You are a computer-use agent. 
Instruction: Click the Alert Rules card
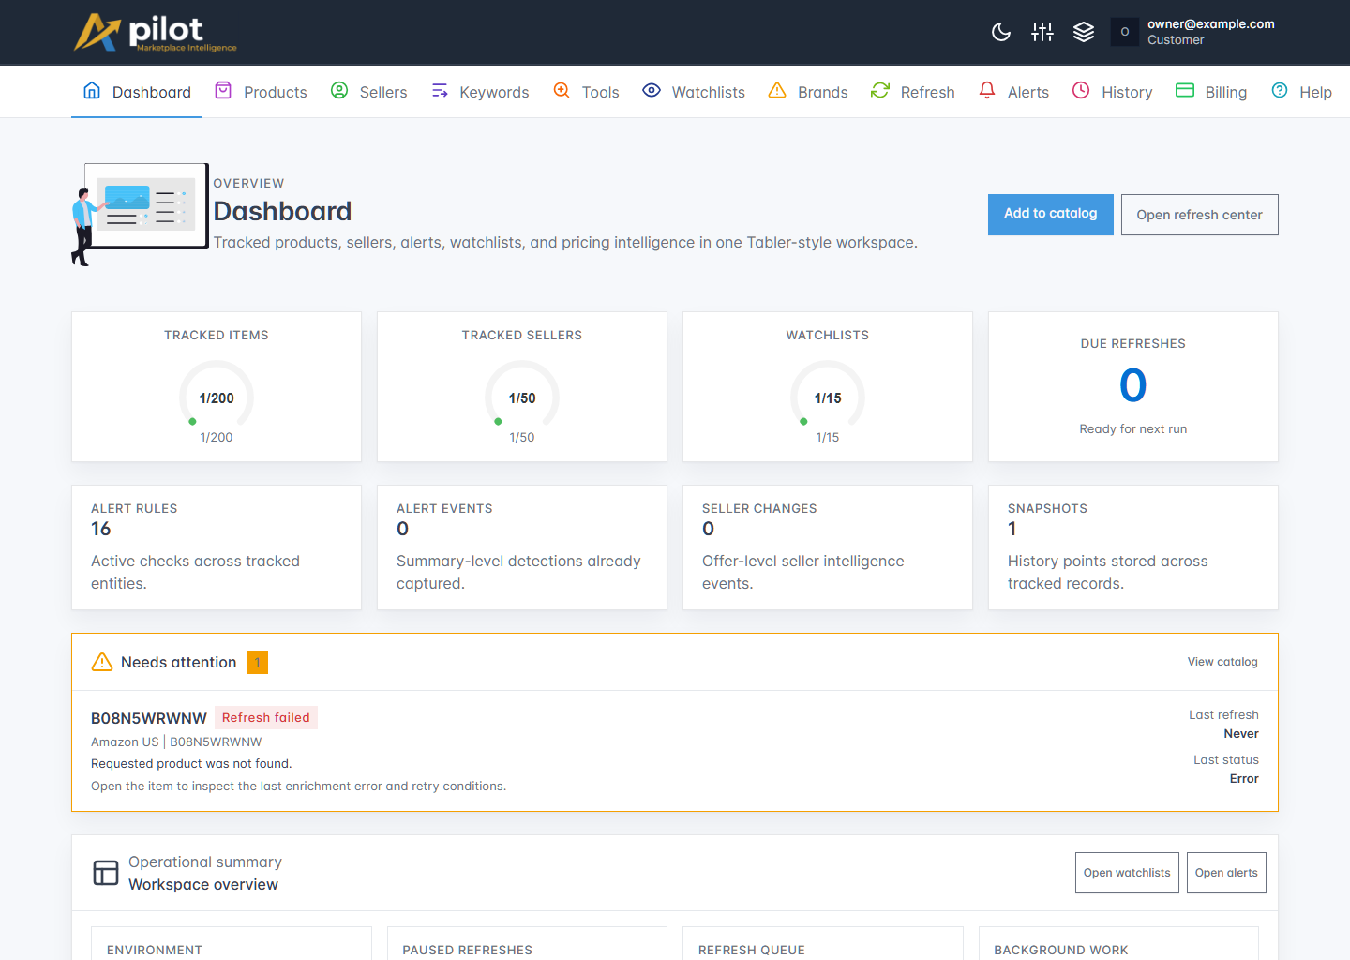tap(217, 547)
